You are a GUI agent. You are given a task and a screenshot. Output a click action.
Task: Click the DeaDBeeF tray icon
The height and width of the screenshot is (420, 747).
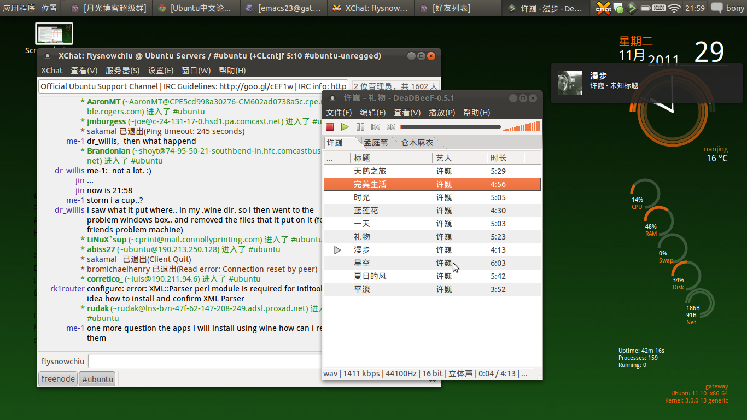coord(632,8)
